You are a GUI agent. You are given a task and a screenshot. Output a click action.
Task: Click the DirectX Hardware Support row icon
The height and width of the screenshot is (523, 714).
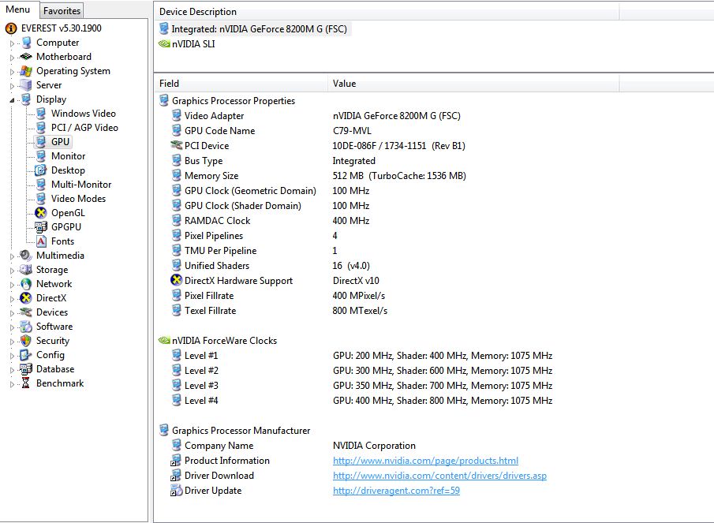coord(176,280)
